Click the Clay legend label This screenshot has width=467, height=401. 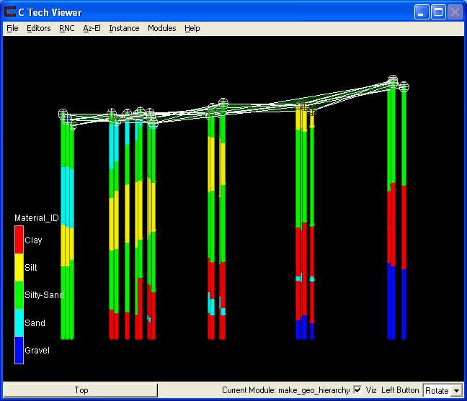click(x=33, y=240)
